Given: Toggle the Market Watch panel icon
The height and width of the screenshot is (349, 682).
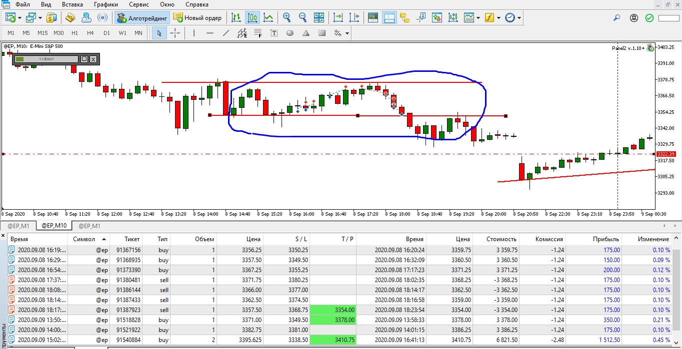Looking at the screenshot, I should point(373,18).
